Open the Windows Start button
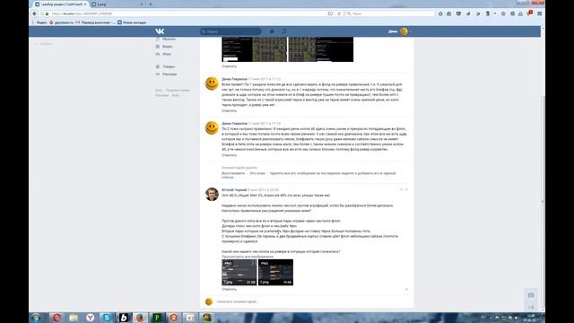The width and height of the screenshot is (574, 323). [x=36, y=318]
